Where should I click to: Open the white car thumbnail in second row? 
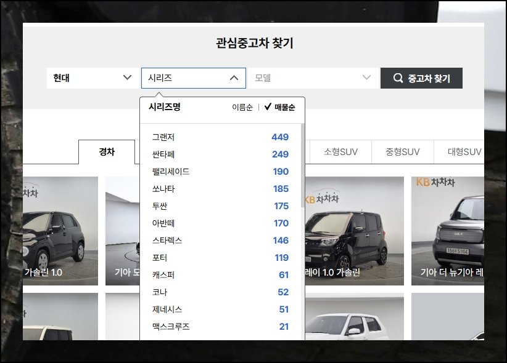pyautogui.click(x=355, y=316)
